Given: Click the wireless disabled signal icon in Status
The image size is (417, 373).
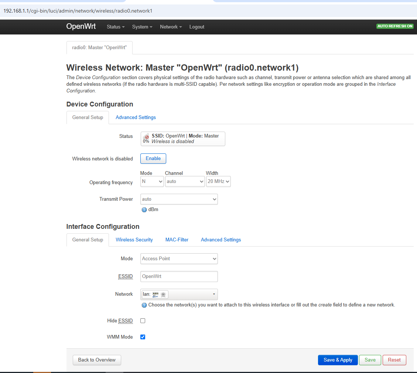Looking at the screenshot, I should (x=146, y=136).
